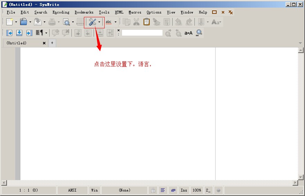
Task: Toggle first word-wrap lines icon in status bar
Action: pyautogui.click(x=163, y=190)
